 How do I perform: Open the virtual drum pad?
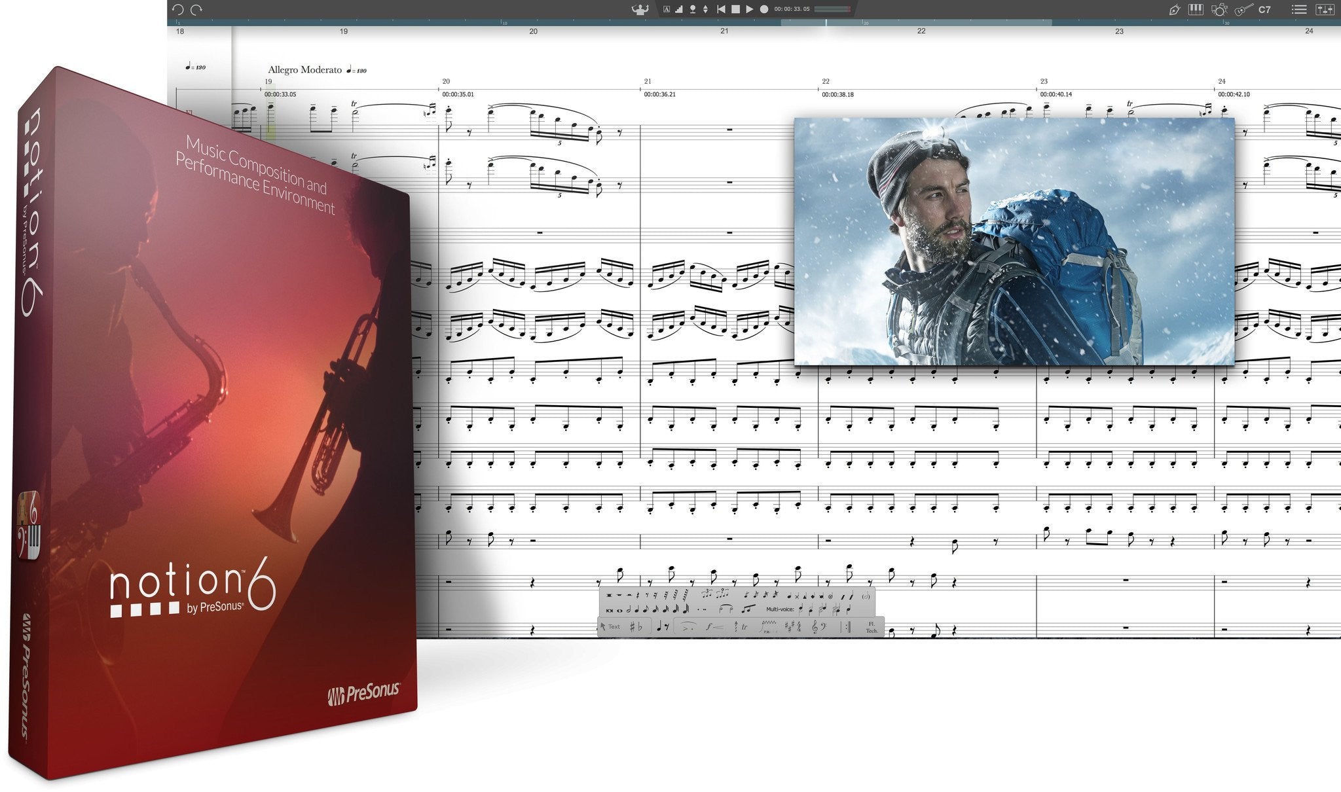[x=1220, y=9]
